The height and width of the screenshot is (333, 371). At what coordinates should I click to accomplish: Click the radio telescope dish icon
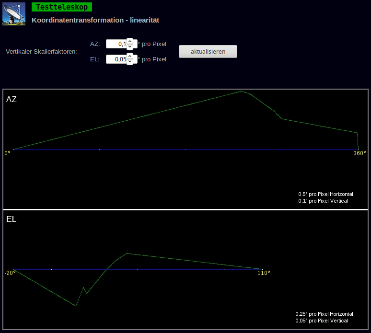[14, 14]
